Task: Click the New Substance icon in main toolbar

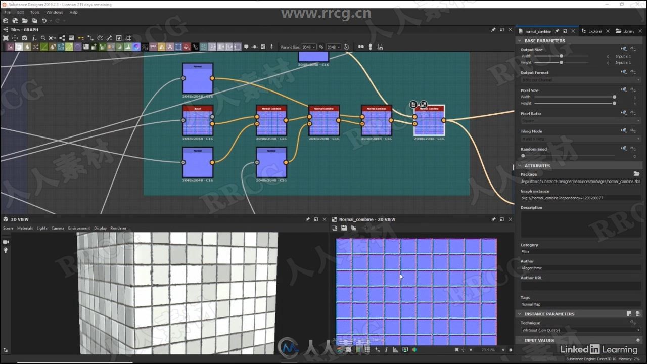Action: click(6, 21)
